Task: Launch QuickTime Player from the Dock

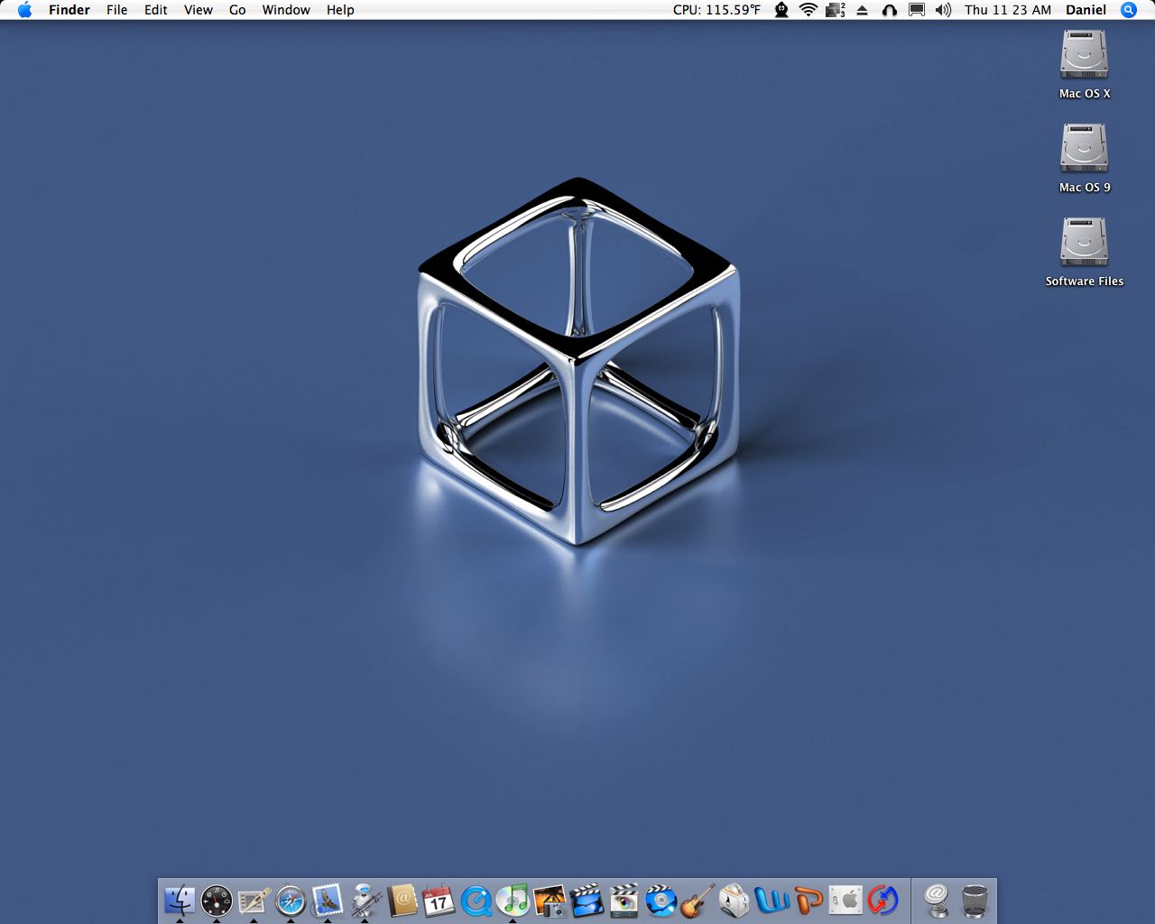Action: click(476, 900)
